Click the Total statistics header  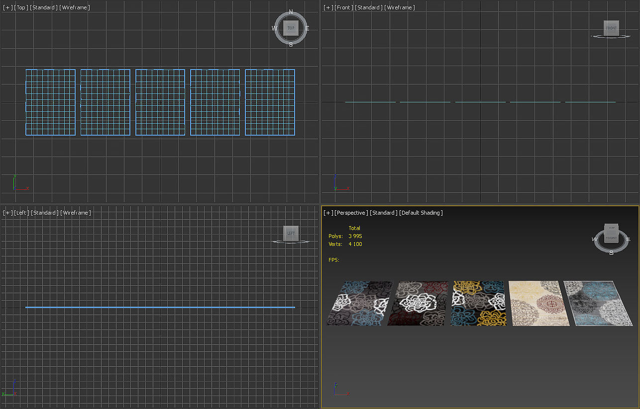(354, 228)
